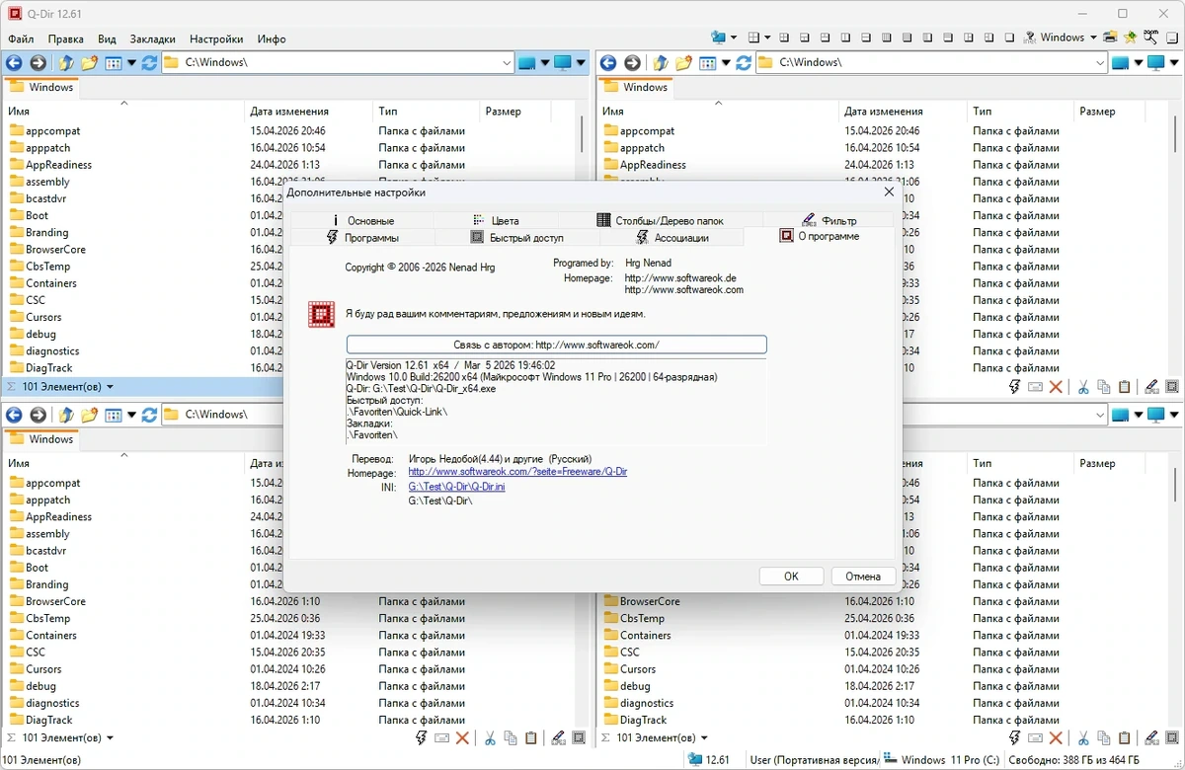
Task: Switch to the Основные tab
Action: 361,220
